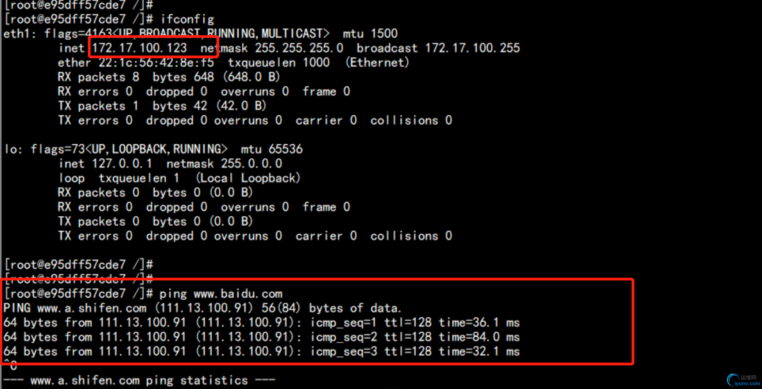The width and height of the screenshot is (762, 389).
Task: Click 'collisions 0' in the lo section
Action: tap(411, 236)
